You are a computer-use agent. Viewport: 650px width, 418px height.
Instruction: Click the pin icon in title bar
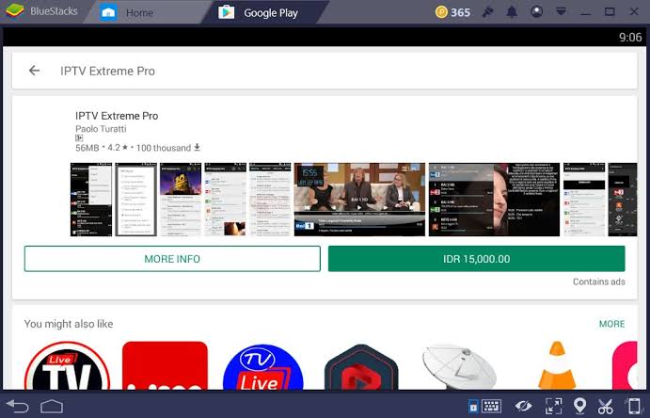coord(488,12)
